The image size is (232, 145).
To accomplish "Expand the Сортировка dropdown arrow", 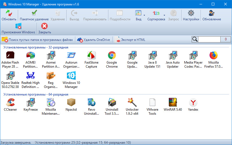I will pyautogui.click(x=164, y=15).
